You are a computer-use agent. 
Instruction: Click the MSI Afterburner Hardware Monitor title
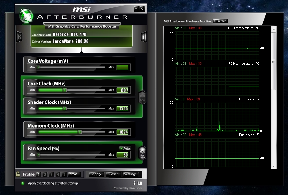pos(187,21)
